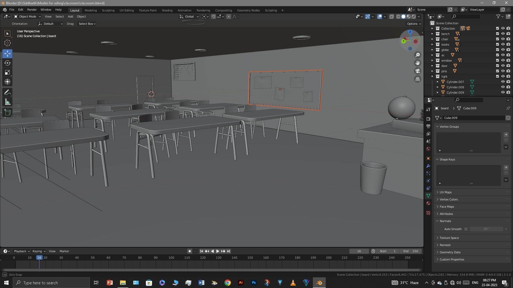Viewport: 513px width, 288px height.
Task: Select the Measure ruler tool
Action: pyautogui.click(x=7, y=102)
